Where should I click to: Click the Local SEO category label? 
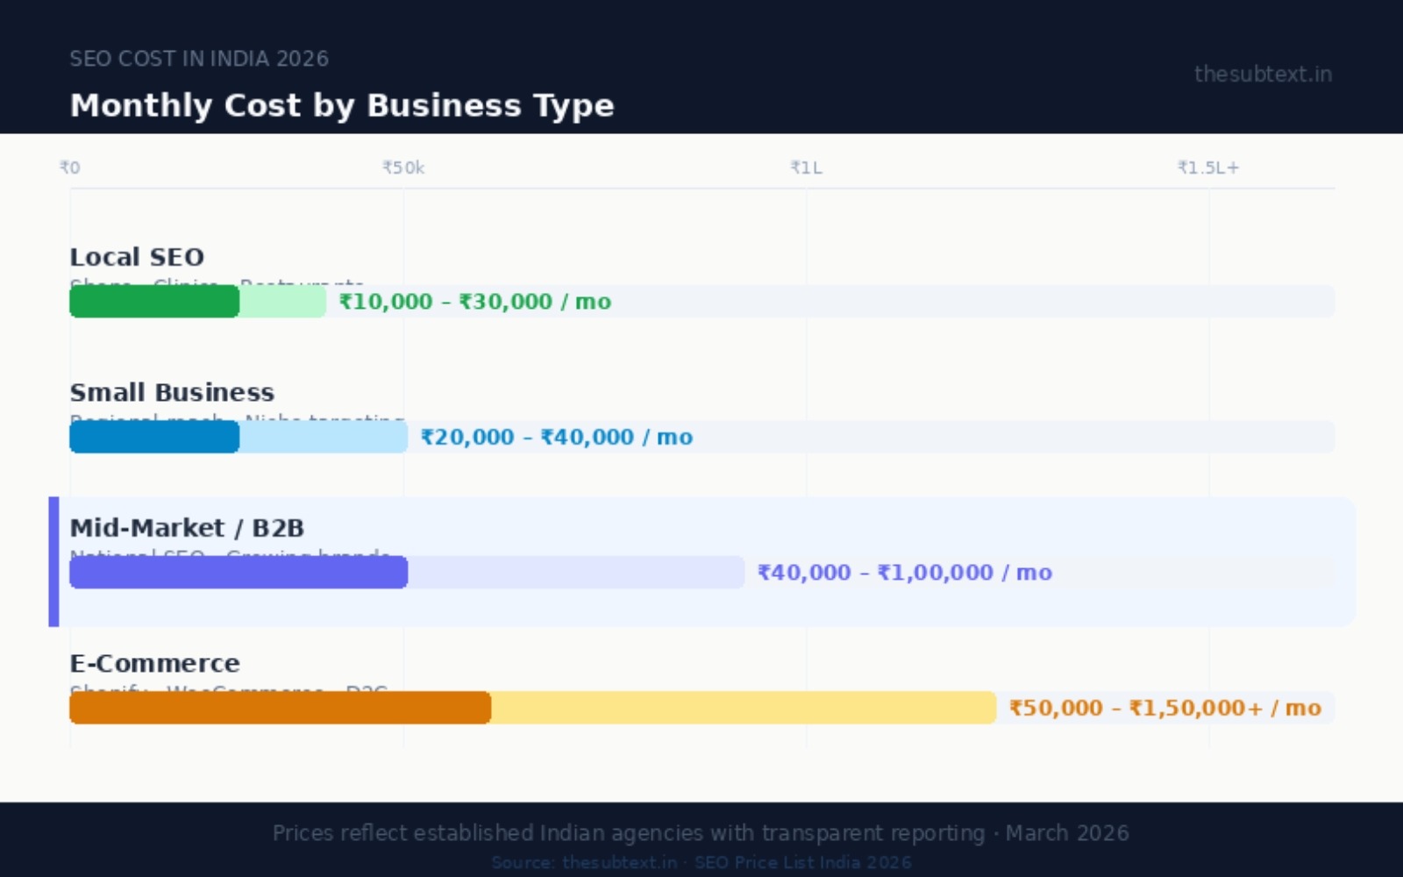136,257
